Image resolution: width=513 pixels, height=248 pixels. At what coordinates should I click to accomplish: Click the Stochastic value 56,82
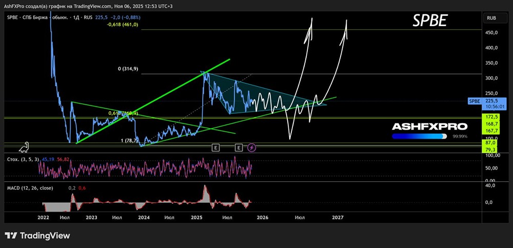64,159
